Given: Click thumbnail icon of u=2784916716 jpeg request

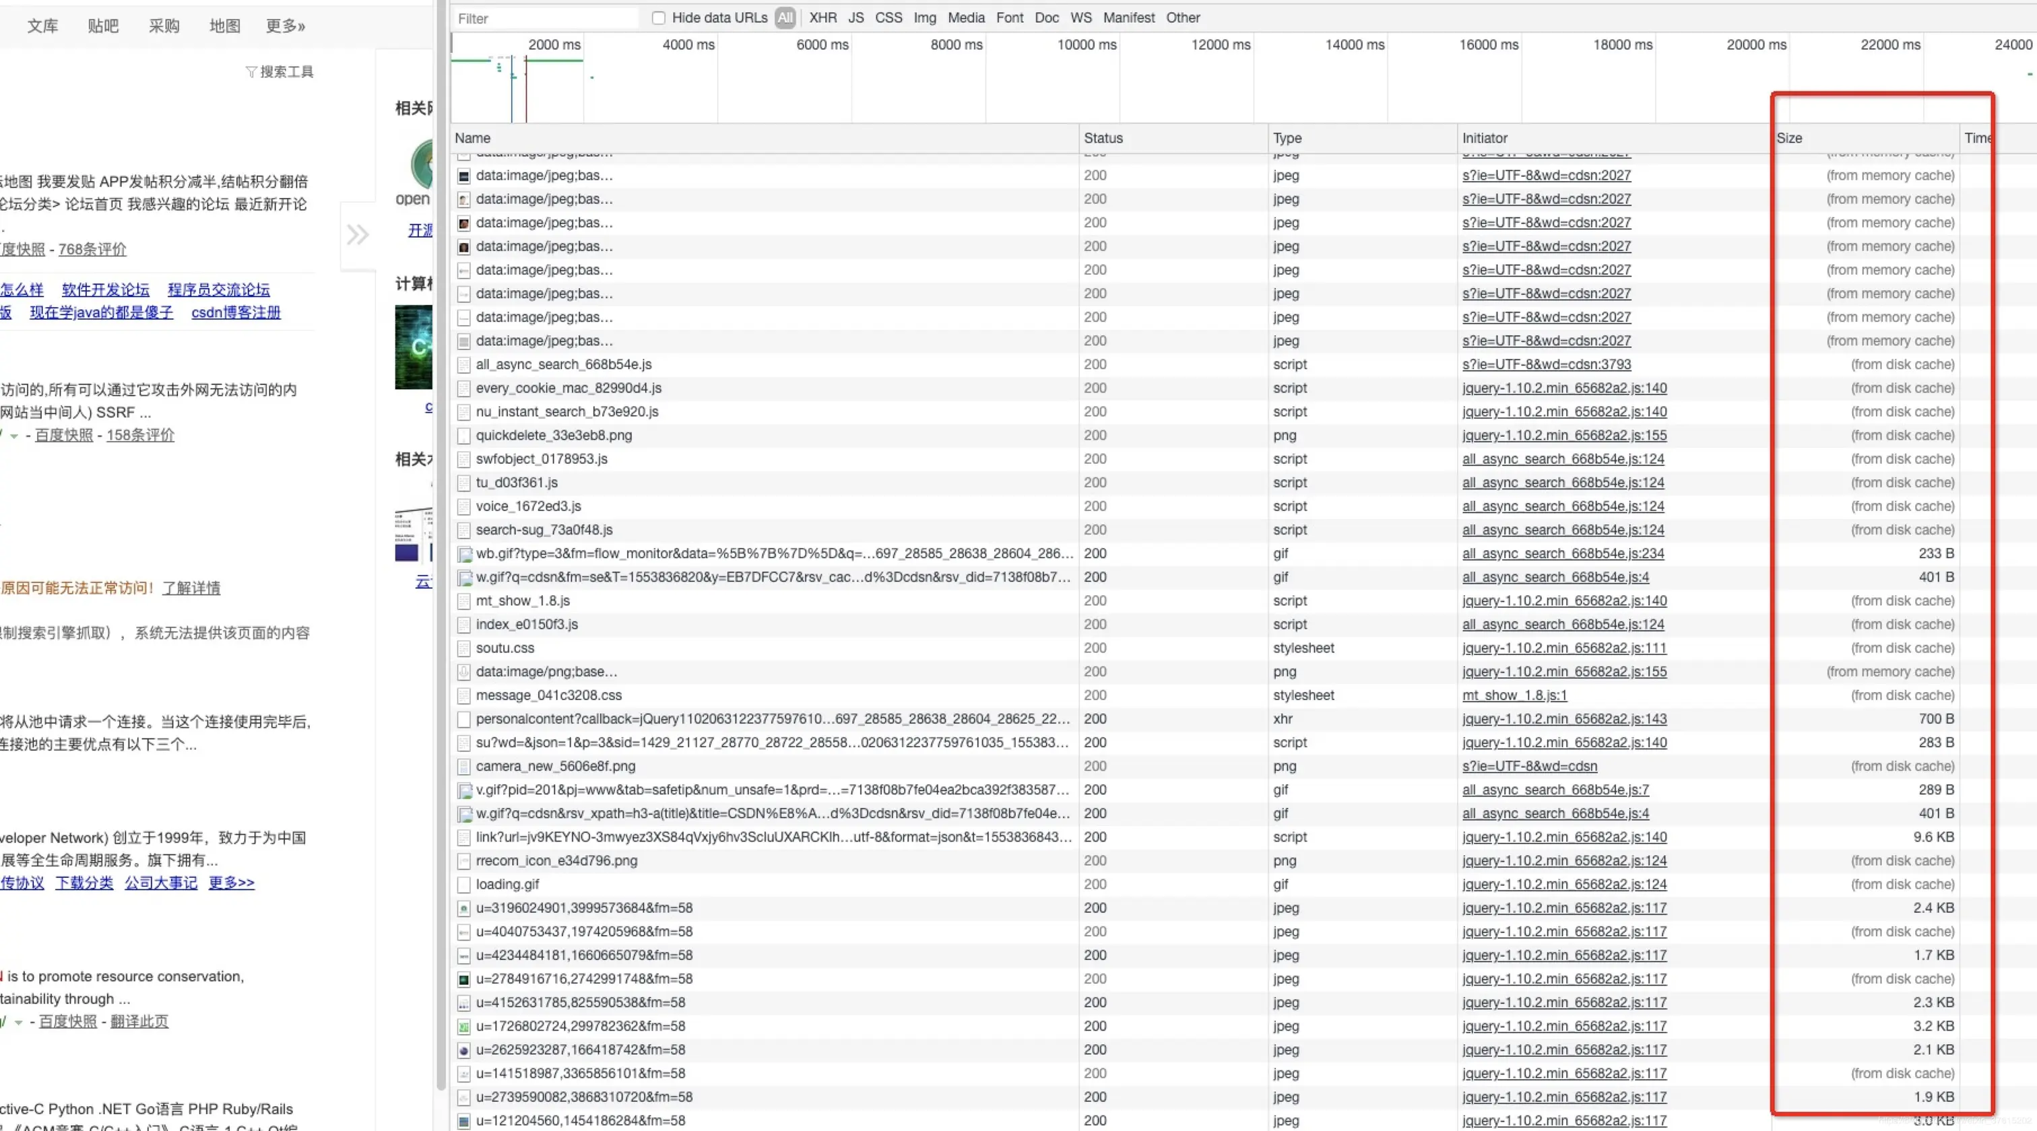Looking at the screenshot, I should (464, 980).
